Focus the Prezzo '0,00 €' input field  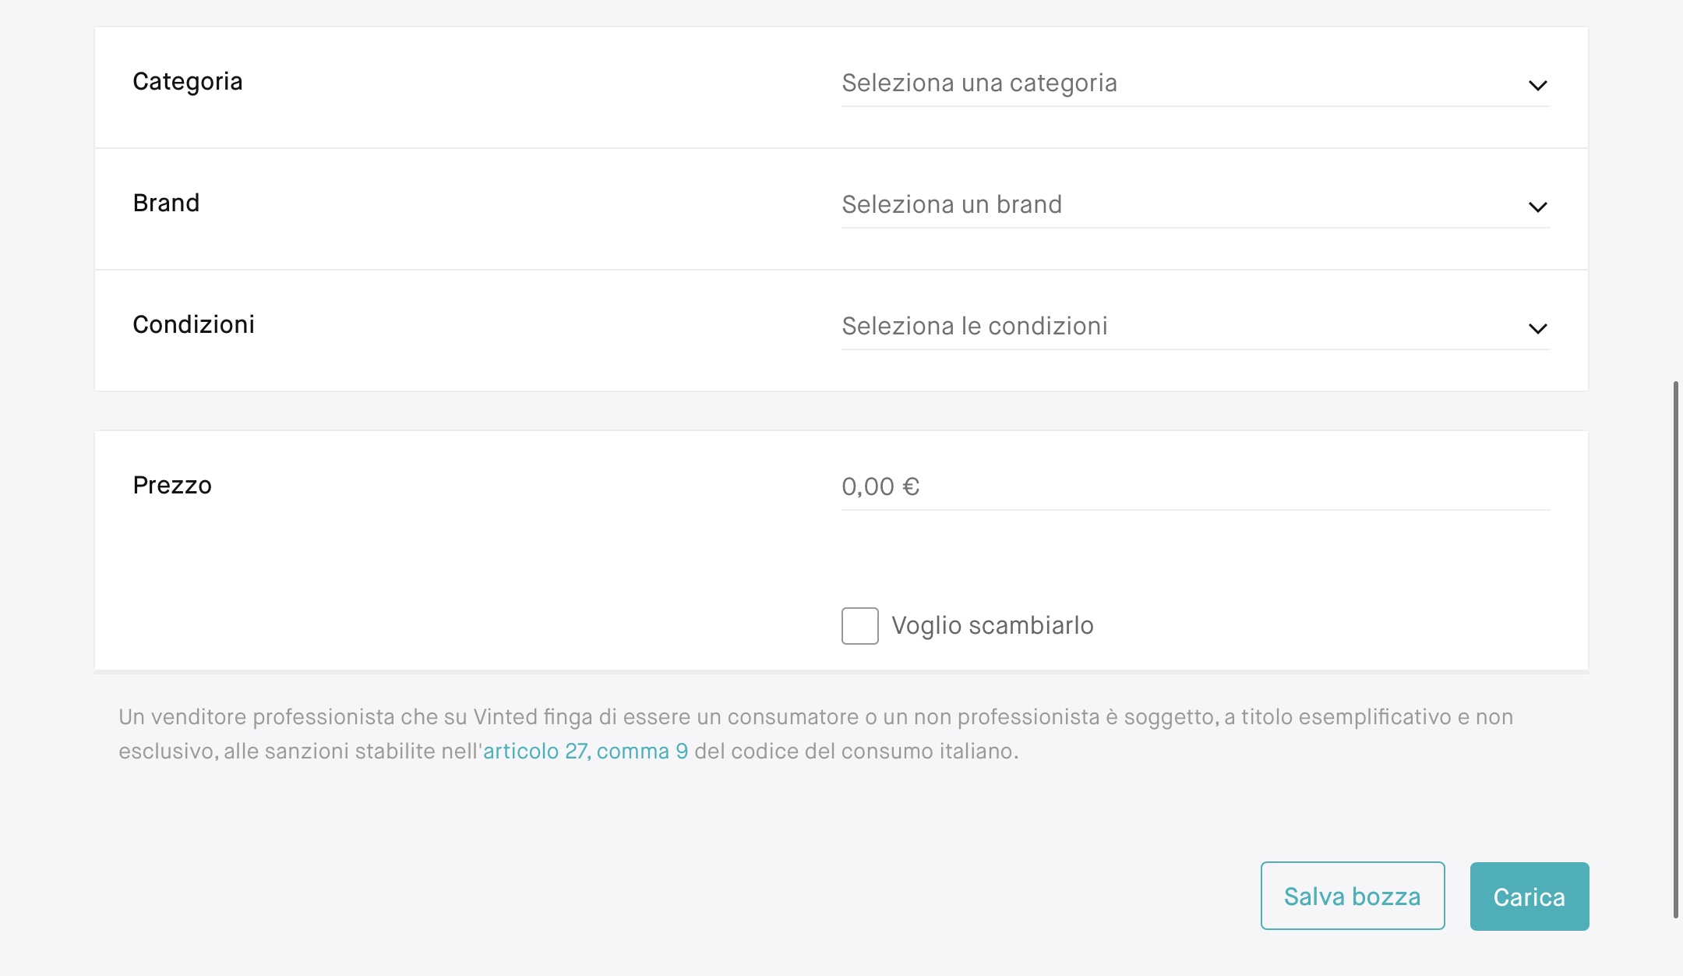pos(1194,487)
